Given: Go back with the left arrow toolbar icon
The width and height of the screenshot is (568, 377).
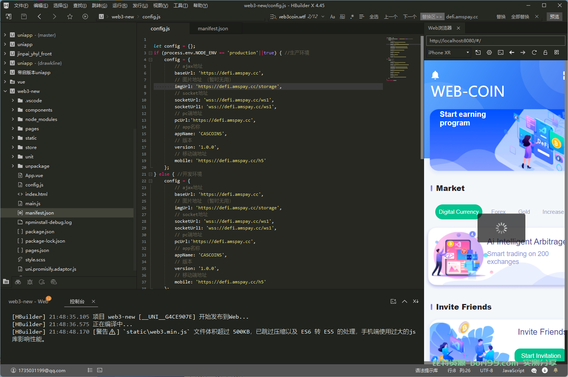Looking at the screenshot, I should pyautogui.click(x=39, y=16).
